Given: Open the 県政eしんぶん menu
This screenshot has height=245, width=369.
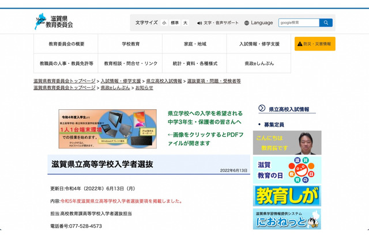Looking at the screenshot, I should (259, 63).
